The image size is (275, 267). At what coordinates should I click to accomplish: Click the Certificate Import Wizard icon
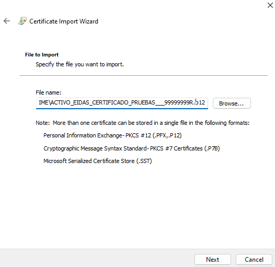coord(22,21)
